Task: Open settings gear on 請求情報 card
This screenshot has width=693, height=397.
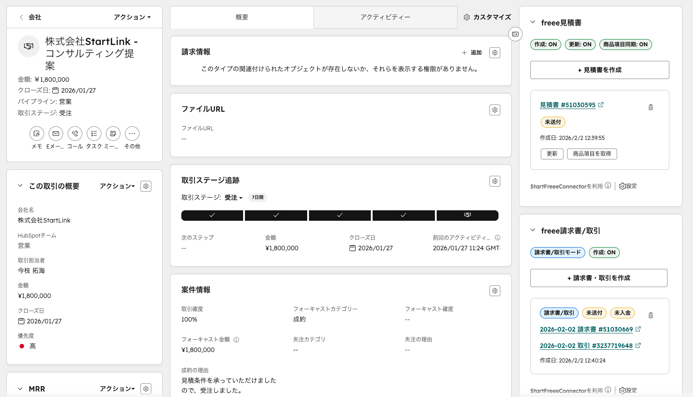Action: [x=495, y=53]
